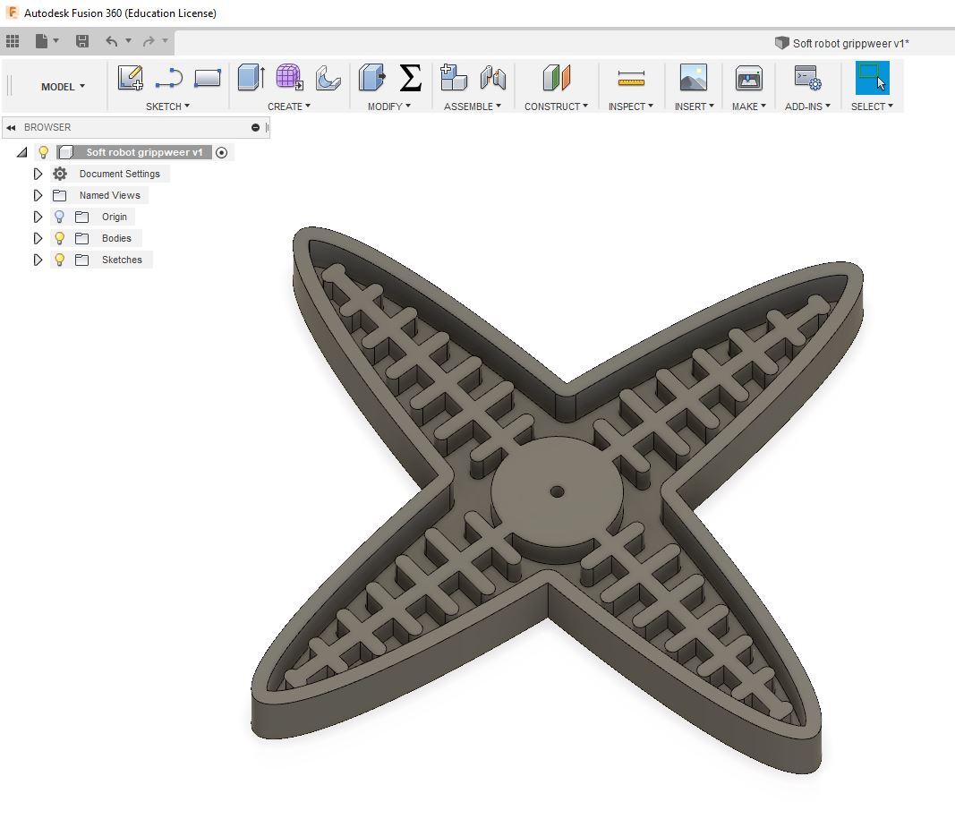Click the toolbar drag grip beside MODEL
955x836 pixels.
pyautogui.click(x=9, y=85)
